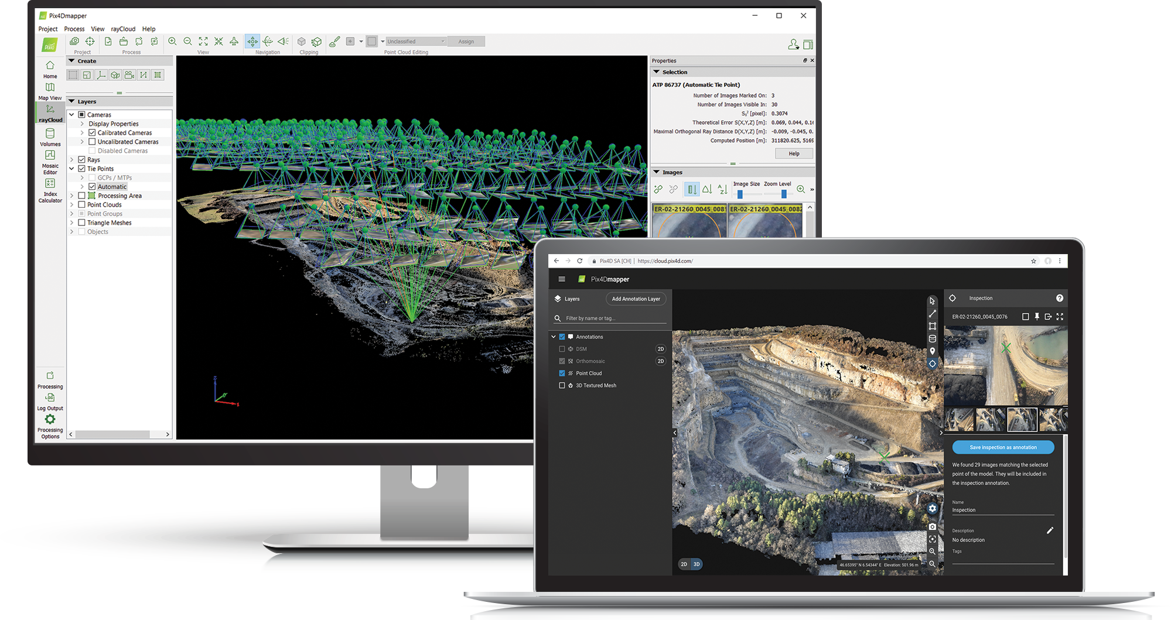Sort images by distance icon in Images panel
Image resolution: width=1171 pixels, height=620 pixels.
(x=692, y=189)
